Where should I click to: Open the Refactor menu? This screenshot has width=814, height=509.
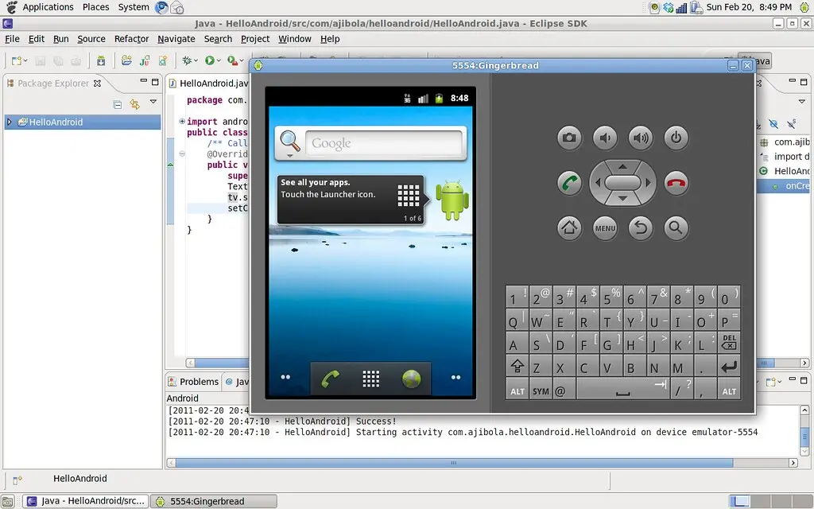(131, 39)
